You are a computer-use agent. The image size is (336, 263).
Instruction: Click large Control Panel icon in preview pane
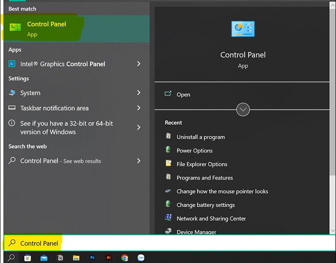[243, 29]
